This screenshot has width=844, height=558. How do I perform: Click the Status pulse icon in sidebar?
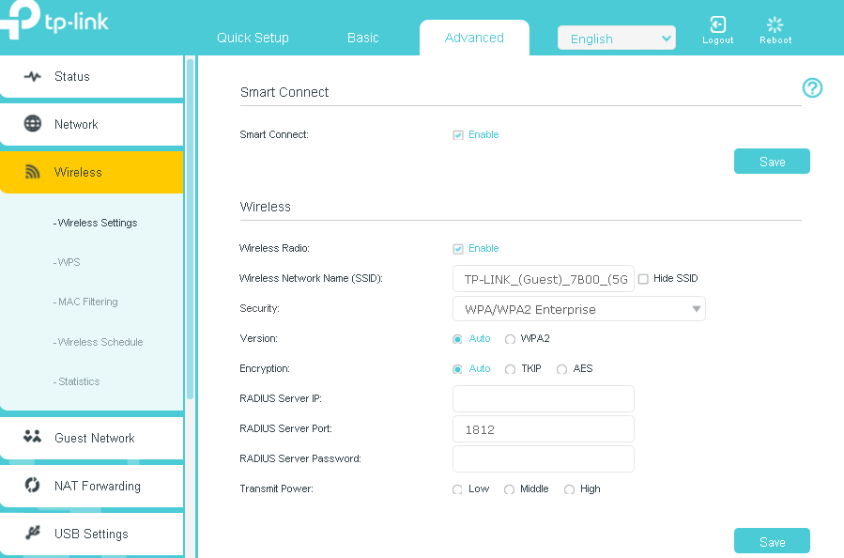[33, 76]
